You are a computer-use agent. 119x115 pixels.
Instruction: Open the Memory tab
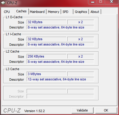(x=54, y=12)
